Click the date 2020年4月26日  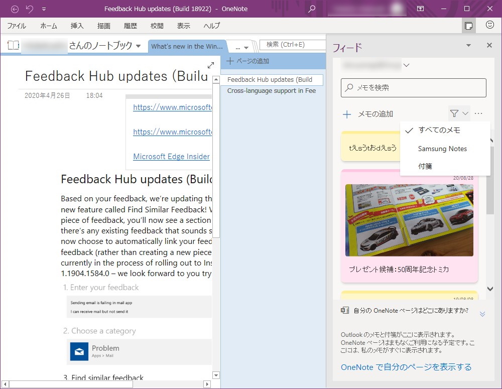(47, 95)
